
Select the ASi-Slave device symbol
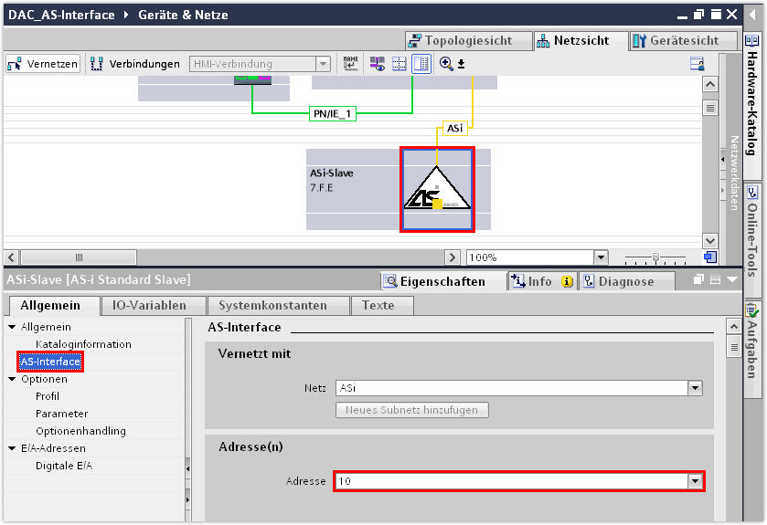coord(437,190)
